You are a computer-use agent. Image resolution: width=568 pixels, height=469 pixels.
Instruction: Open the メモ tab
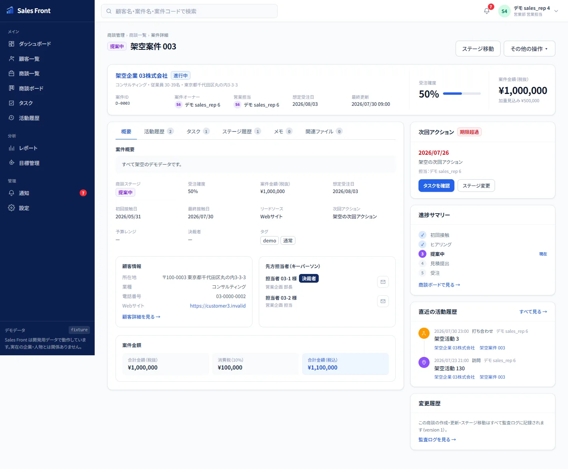tap(283, 131)
